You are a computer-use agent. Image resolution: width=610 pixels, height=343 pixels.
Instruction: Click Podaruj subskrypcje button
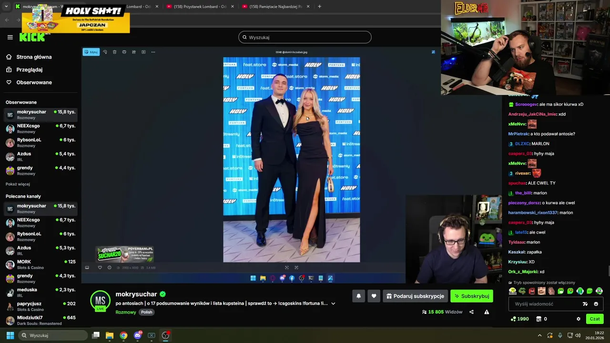coord(415,296)
